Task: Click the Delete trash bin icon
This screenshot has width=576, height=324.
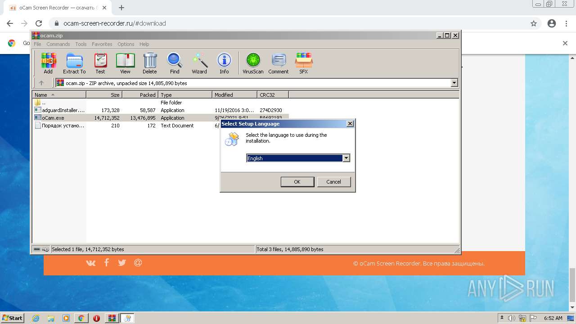Action: pos(150,63)
